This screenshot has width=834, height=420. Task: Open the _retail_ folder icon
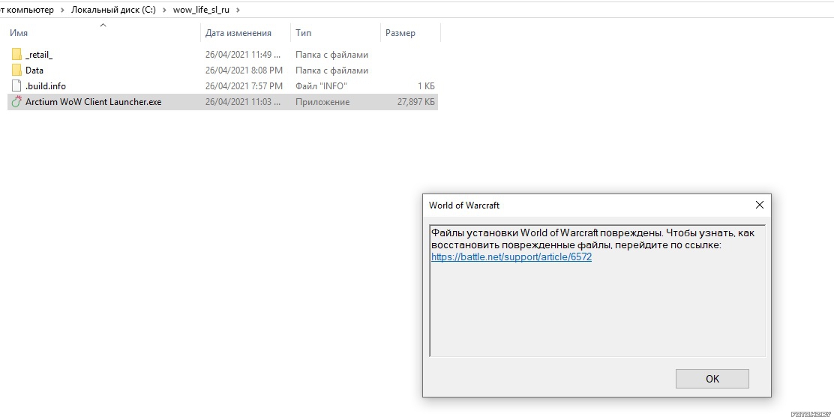pos(16,54)
